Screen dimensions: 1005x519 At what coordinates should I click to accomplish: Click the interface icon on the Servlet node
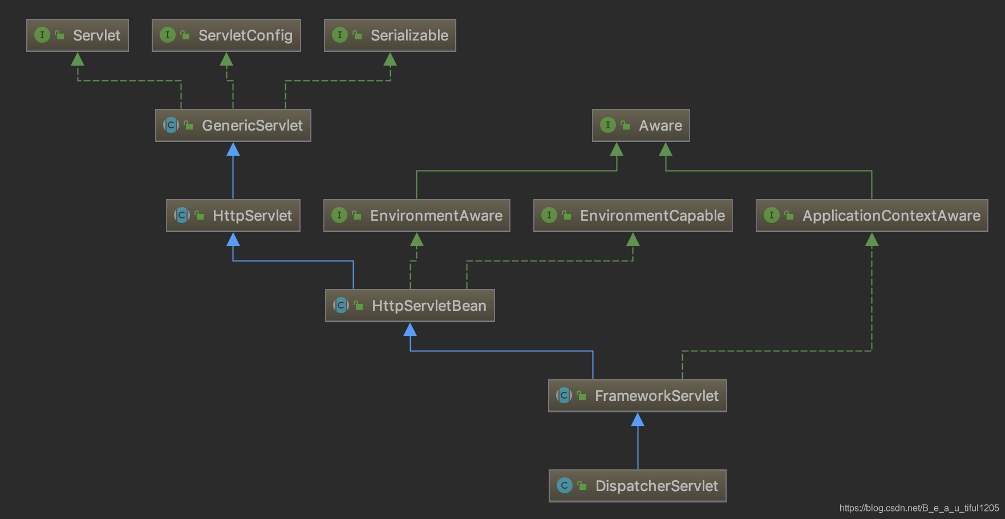(42, 35)
